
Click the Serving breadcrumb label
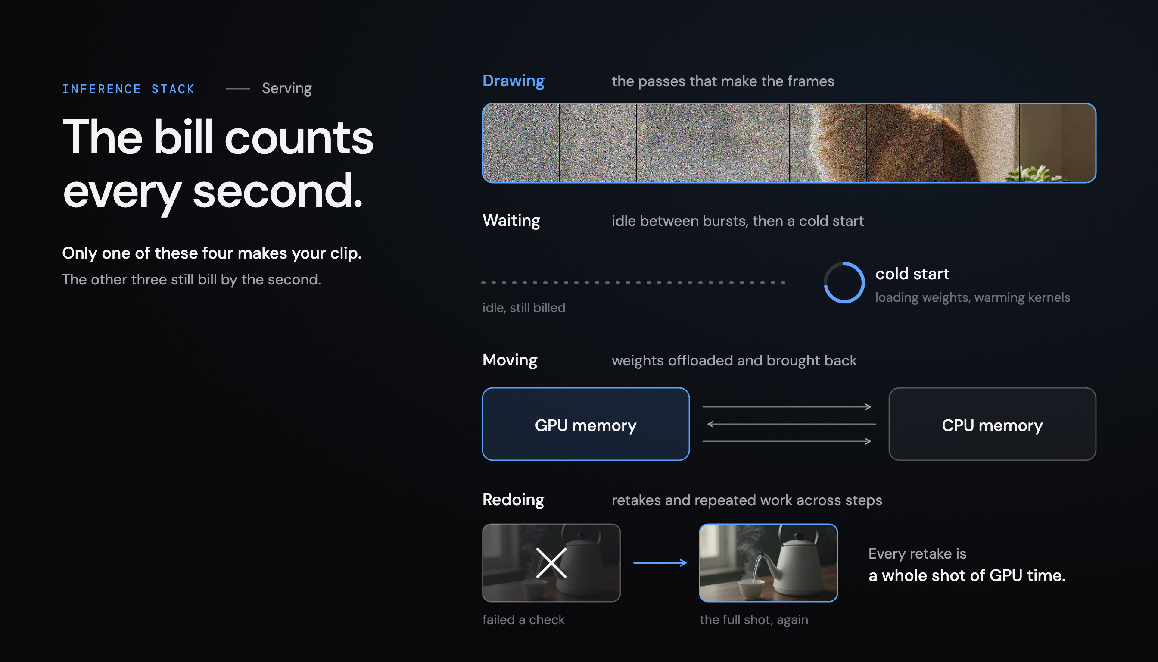coord(287,89)
